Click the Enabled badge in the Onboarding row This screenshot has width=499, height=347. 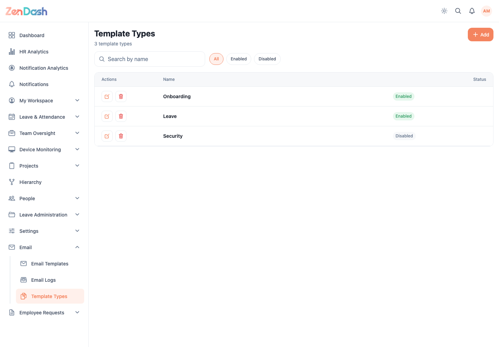pos(404,96)
